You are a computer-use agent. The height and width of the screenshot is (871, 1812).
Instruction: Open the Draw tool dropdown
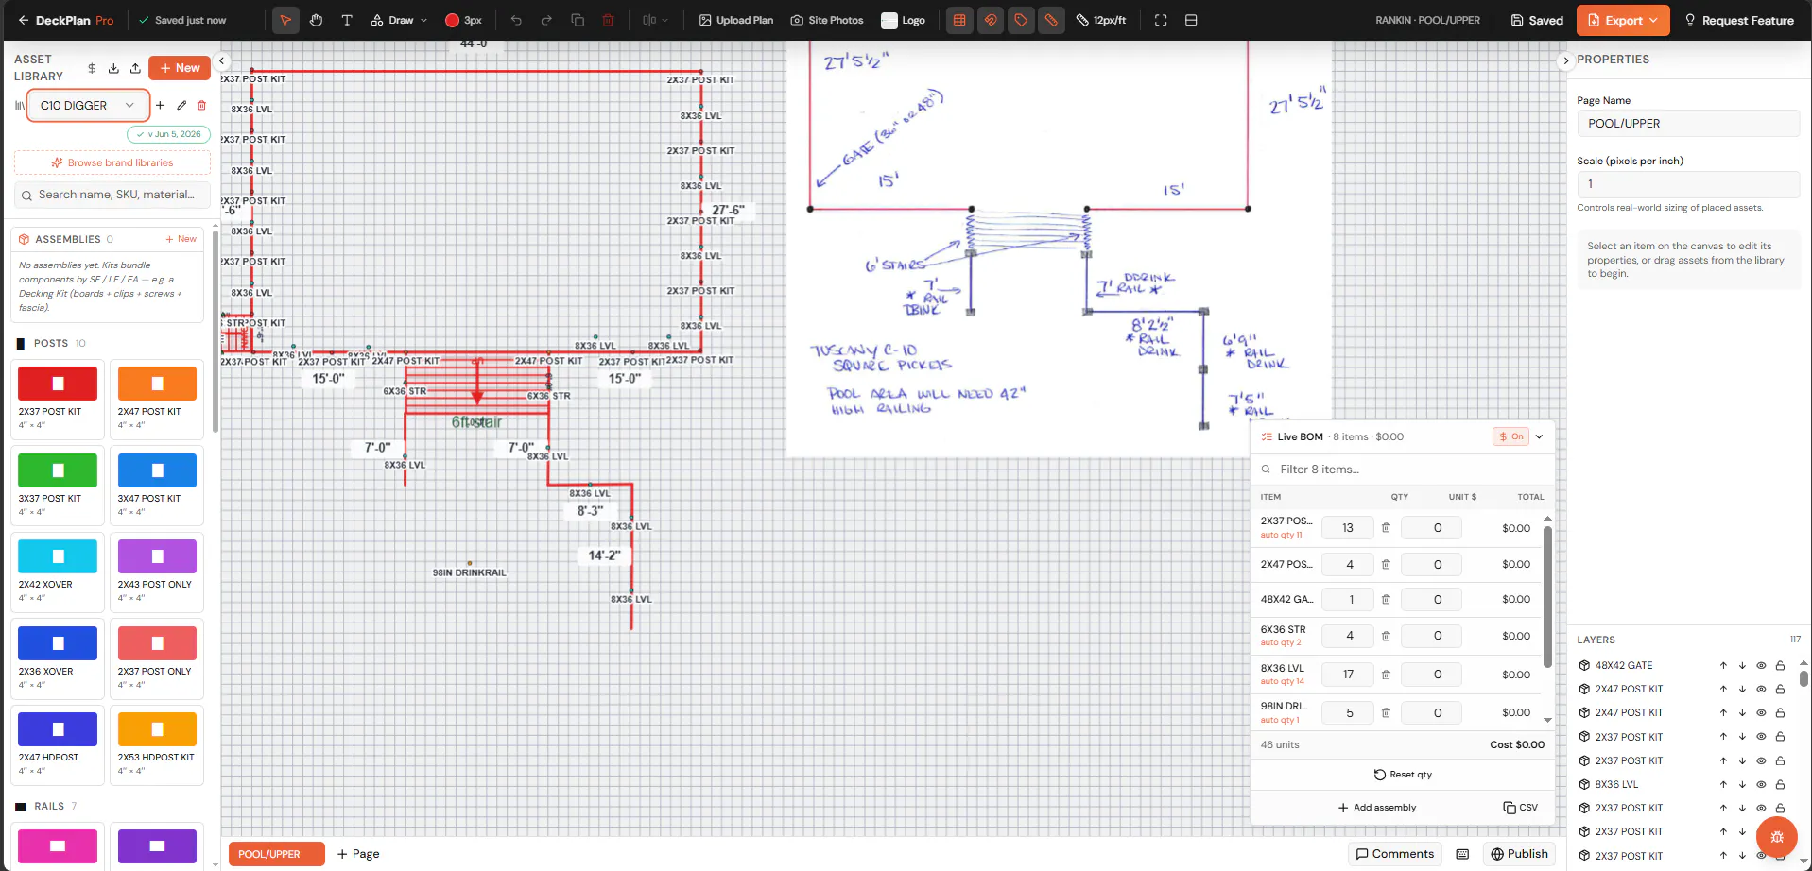(400, 20)
